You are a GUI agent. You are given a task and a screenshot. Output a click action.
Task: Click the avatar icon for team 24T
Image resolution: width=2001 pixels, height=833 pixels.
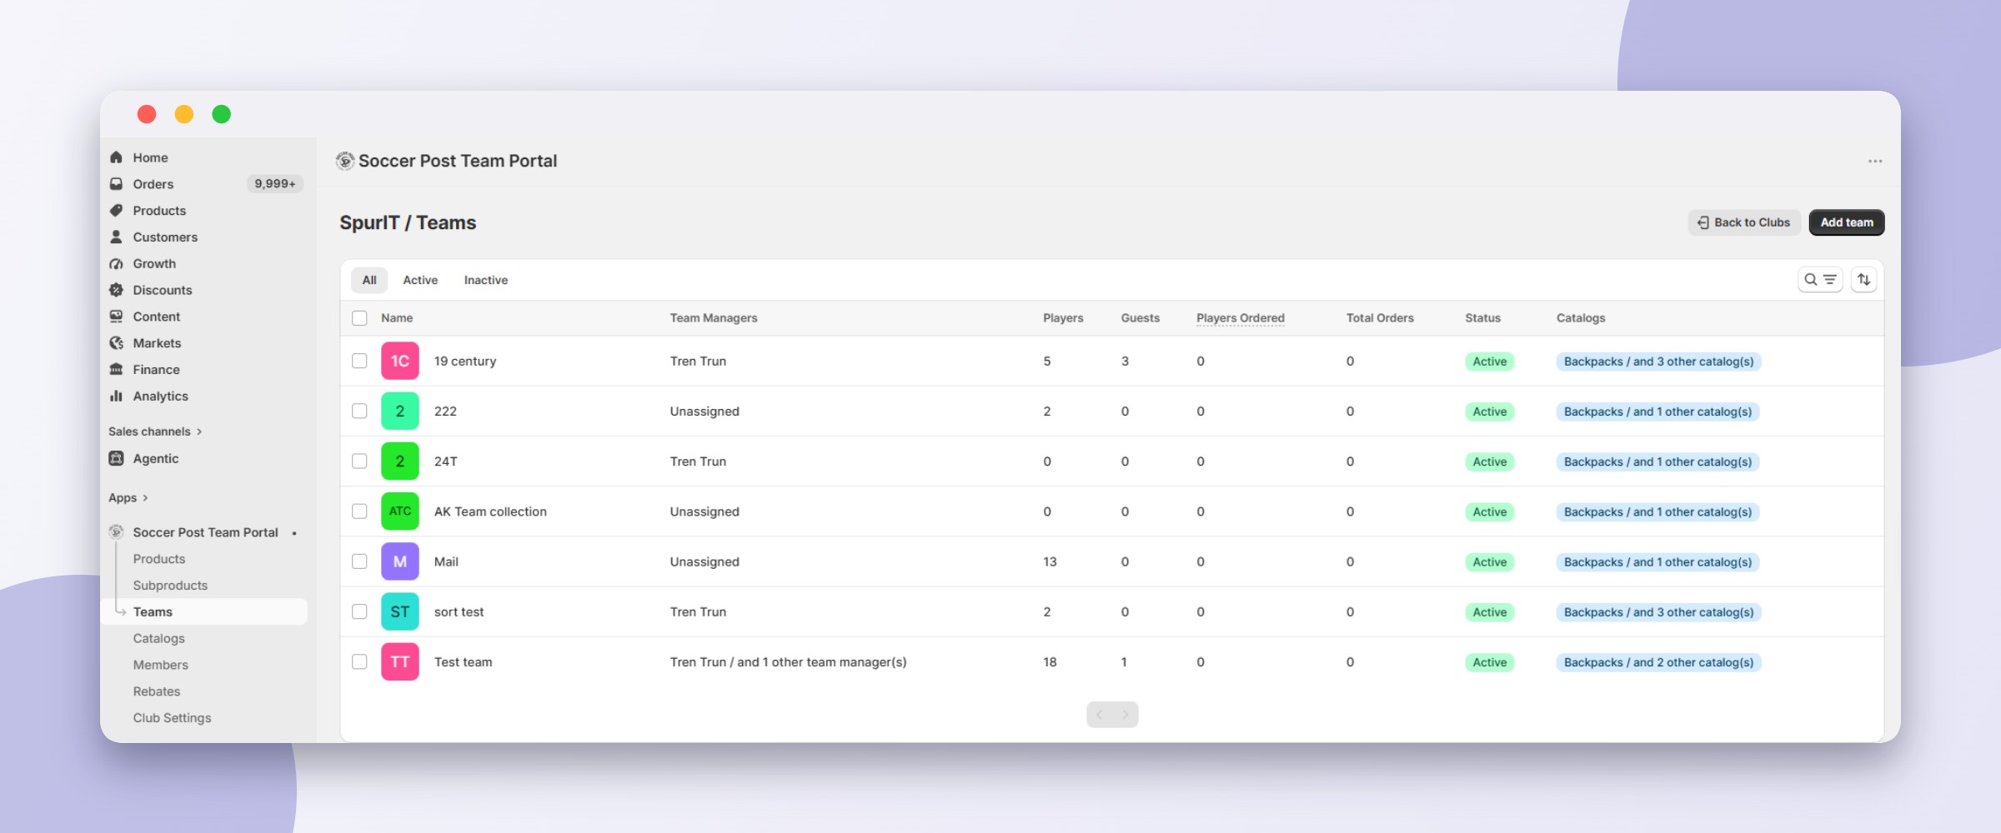click(x=400, y=461)
